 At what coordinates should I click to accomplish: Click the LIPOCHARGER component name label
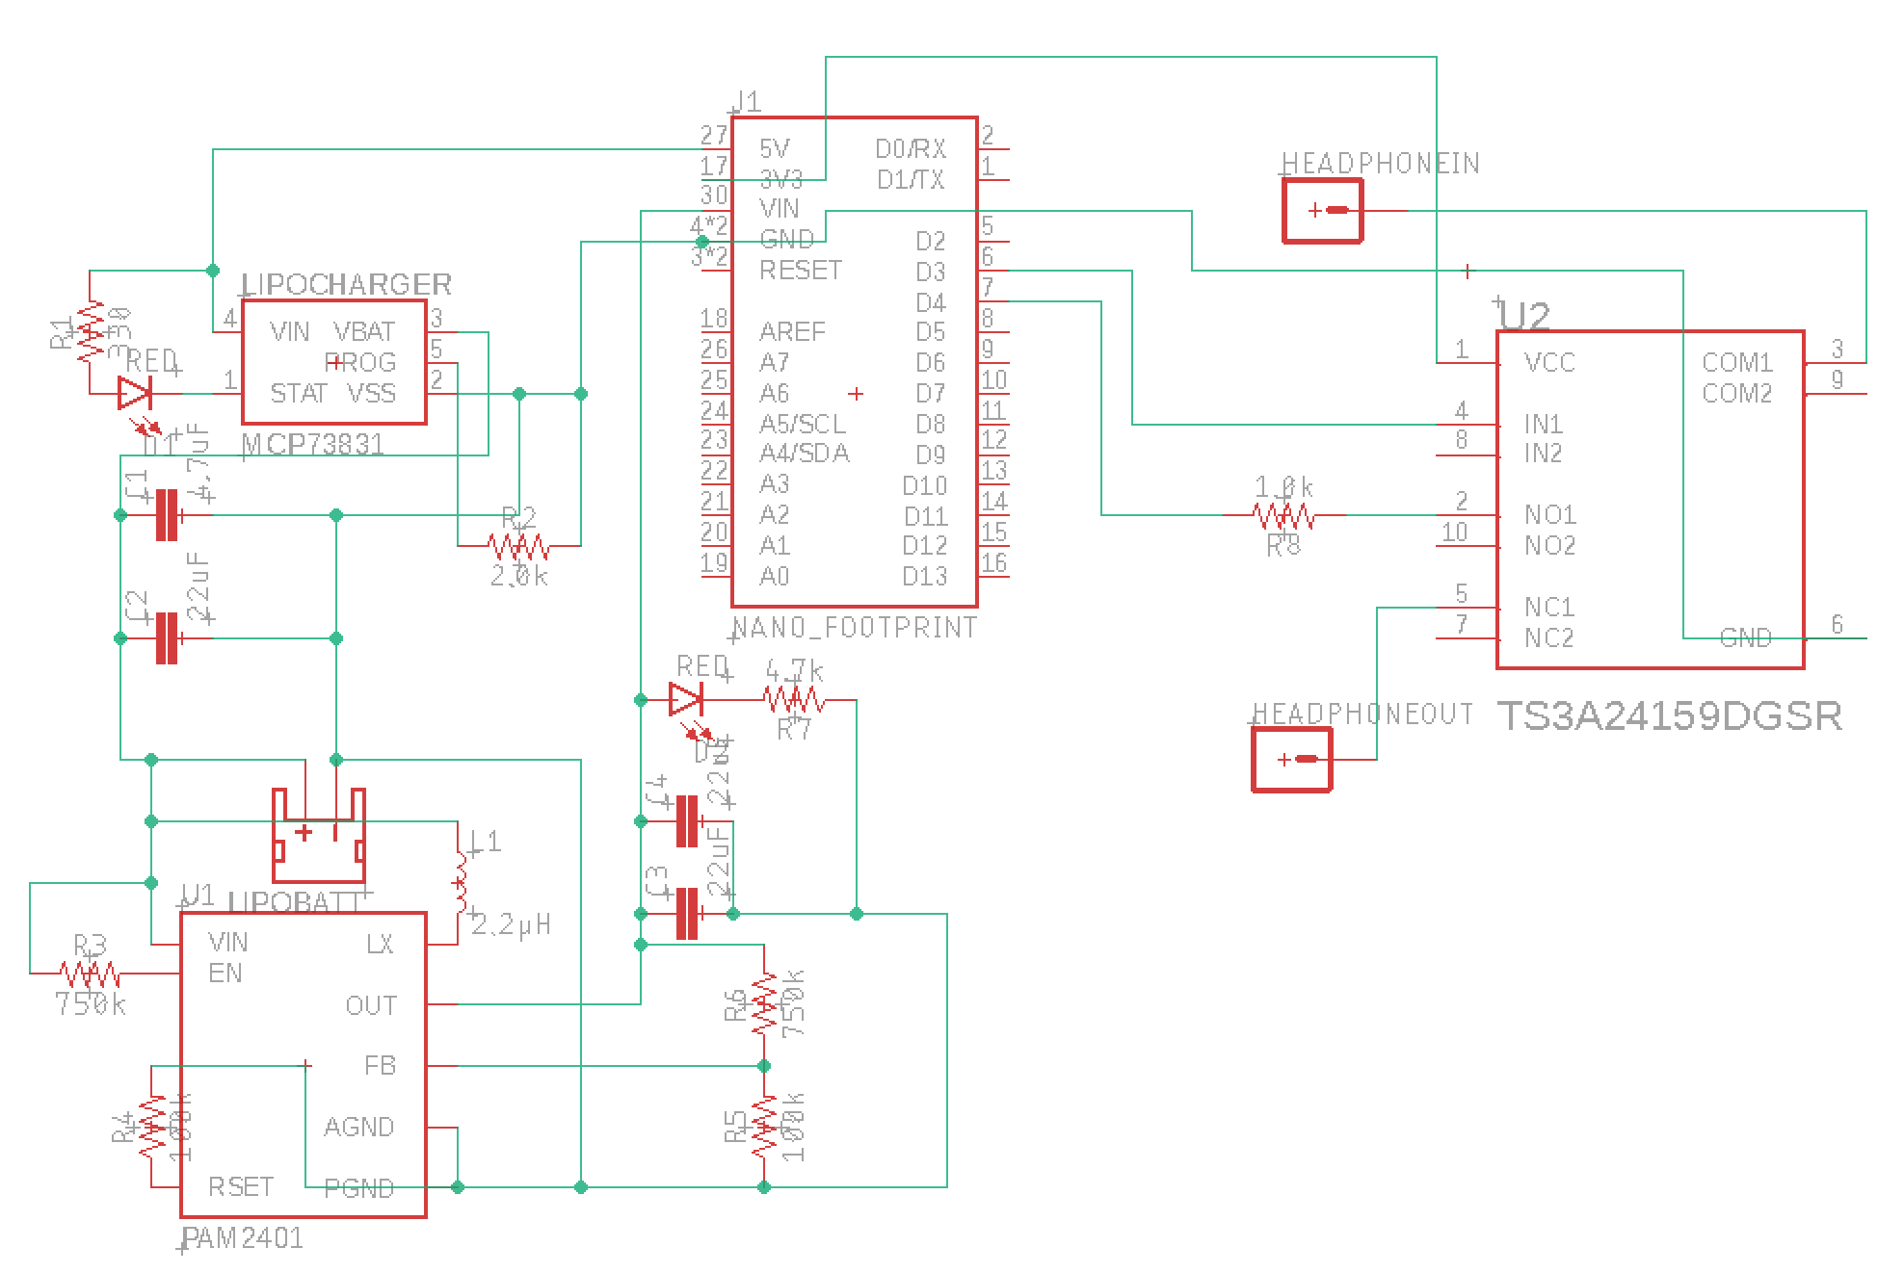pos(346,284)
